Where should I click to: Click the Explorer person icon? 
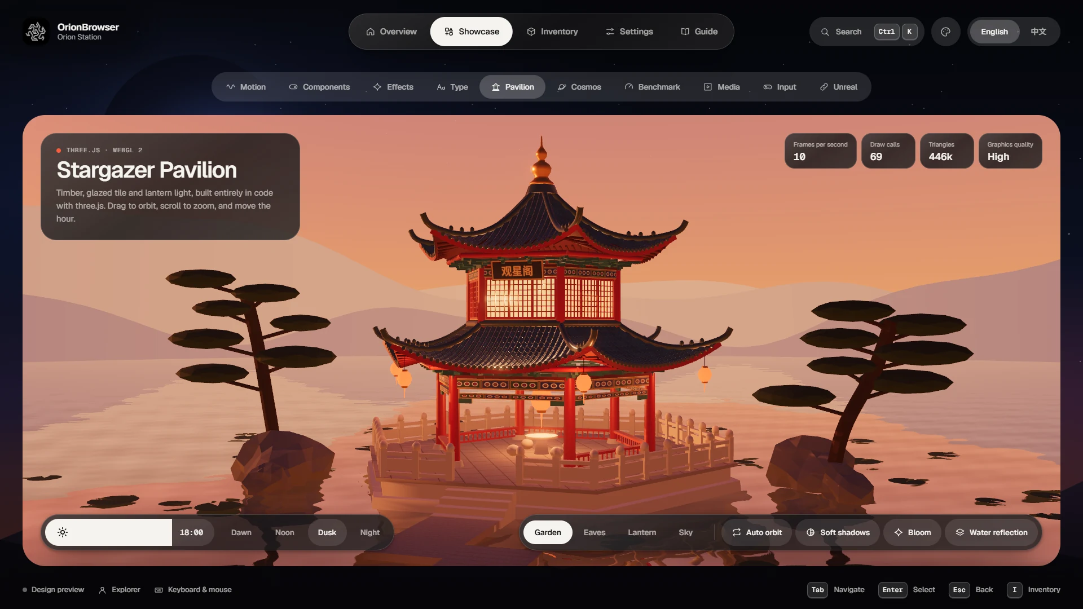tap(102, 590)
